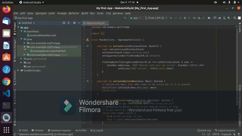The height and width of the screenshot is (136, 242).
Task: Hide the Project panel with the minus icon
Action: click(79, 23)
